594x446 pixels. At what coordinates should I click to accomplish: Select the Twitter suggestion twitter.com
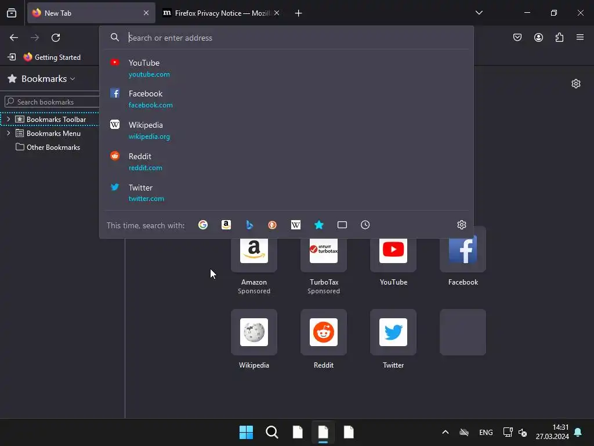tap(287, 193)
